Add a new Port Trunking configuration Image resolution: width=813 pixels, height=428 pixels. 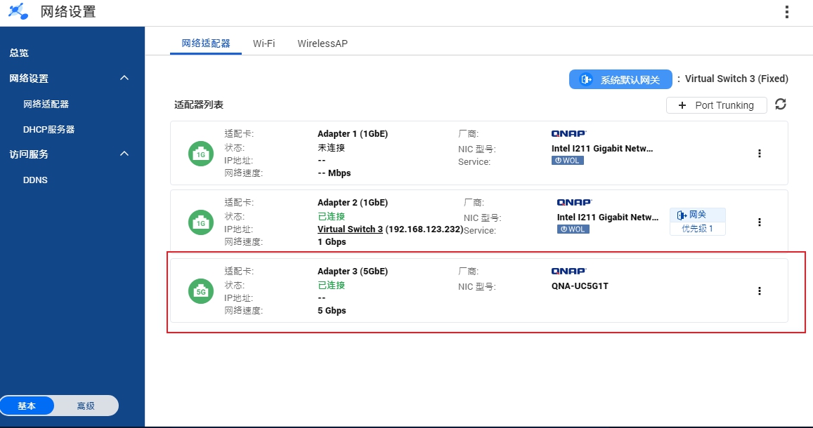(x=716, y=105)
